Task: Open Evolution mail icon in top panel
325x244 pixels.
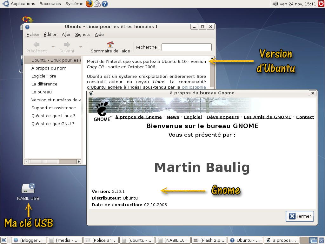Action: coord(97,4)
